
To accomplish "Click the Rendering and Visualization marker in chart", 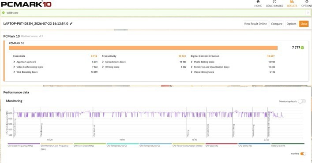I will tap(269, 124).
